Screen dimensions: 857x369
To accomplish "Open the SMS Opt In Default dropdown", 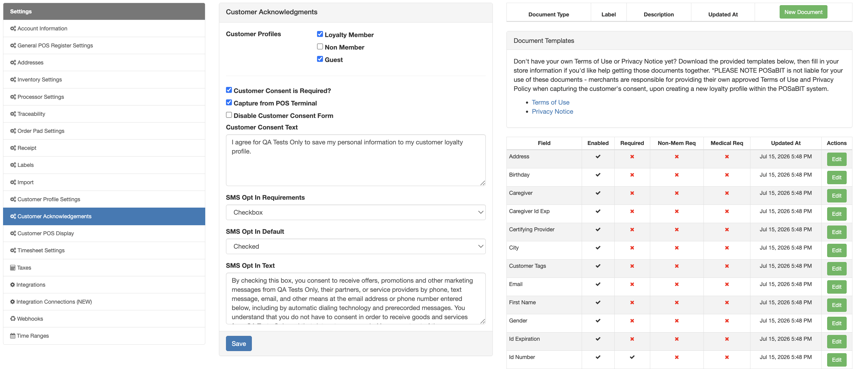I will [356, 247].
